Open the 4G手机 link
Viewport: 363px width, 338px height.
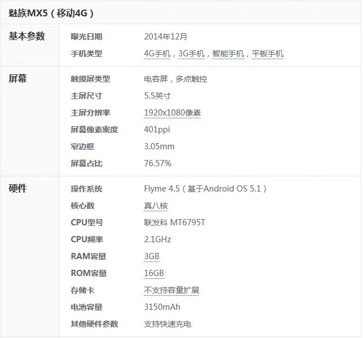point(157,54)
